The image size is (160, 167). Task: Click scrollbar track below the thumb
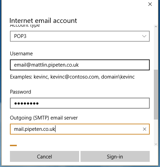coord(156,131)
